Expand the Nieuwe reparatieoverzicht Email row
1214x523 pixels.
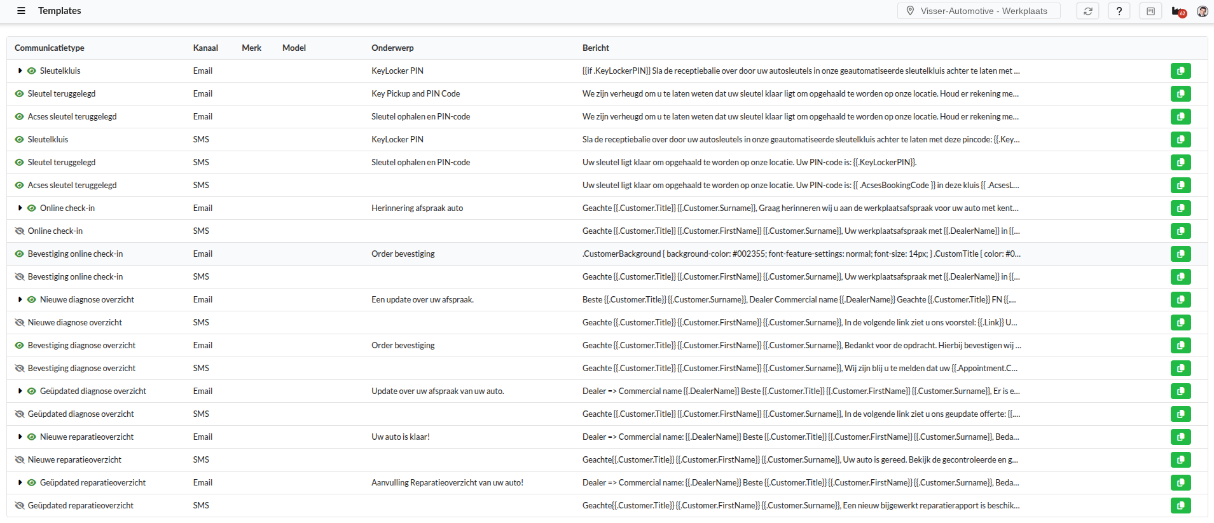pos(20,437)
